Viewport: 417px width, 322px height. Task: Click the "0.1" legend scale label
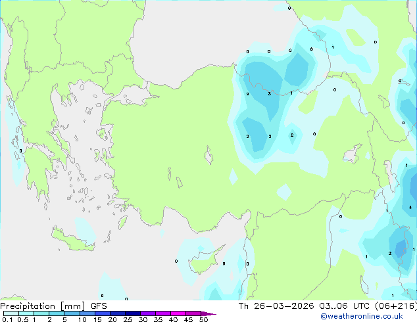[7, 319]
